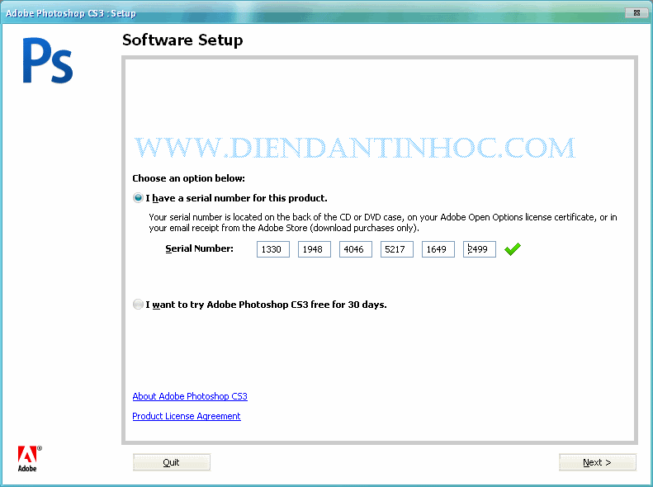
Task: Select the serial field containing 1649
Action: (438, 249)
